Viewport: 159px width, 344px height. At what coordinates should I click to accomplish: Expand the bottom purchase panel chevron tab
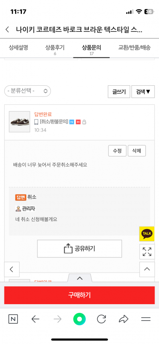click(x=80, y=278)
